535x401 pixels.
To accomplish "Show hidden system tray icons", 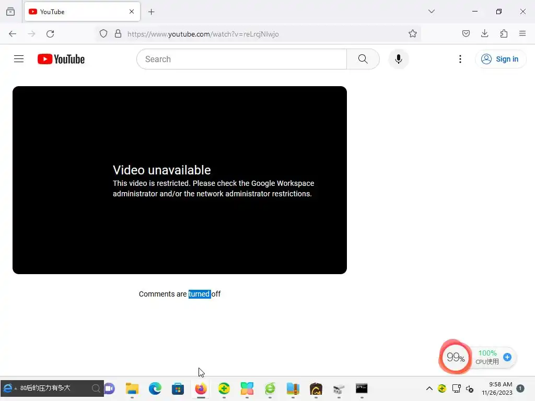I will (x=429, y=388).
